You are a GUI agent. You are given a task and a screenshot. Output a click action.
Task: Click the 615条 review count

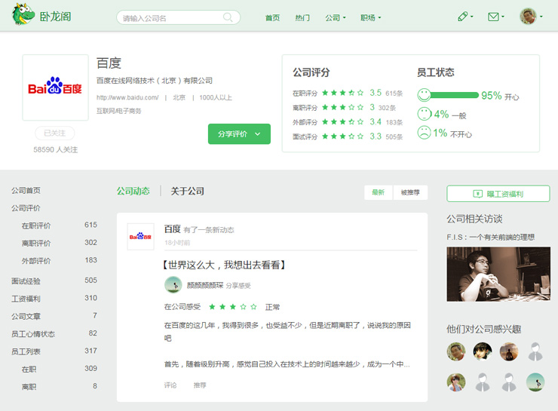(394, 94)
